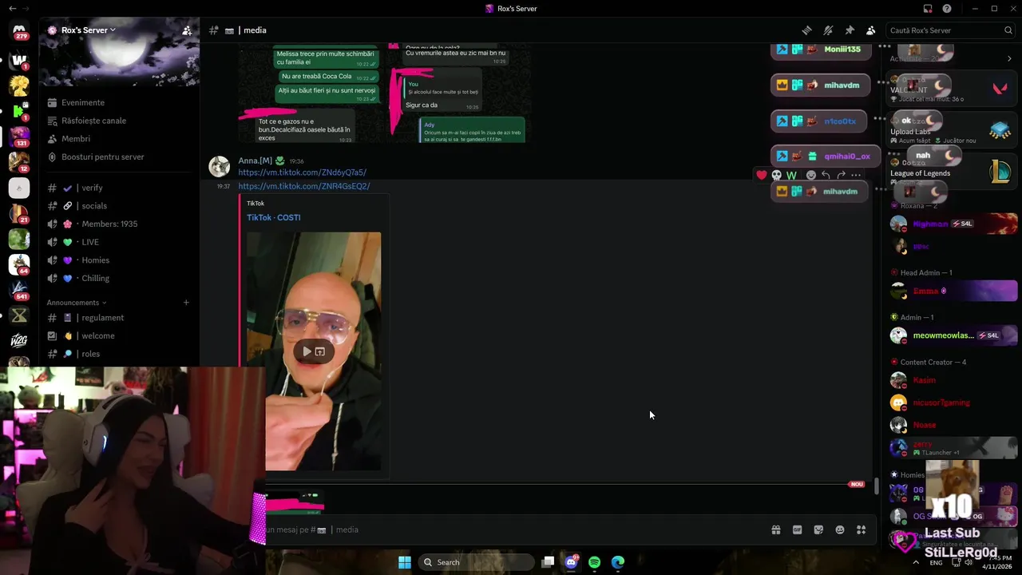Reply to message with arrow icon
The height and width of the screenshot is (575, 1022).
pyautogui.click(x=826, y=175)
